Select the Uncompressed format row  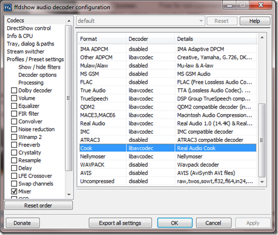tap(168, 181)
